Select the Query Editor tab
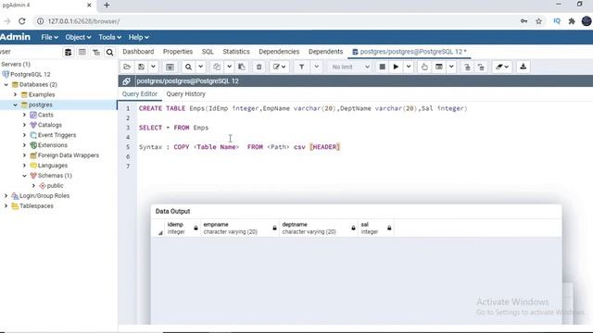The height and width of the screenshot is (333, 593). (x=140, y=94)
